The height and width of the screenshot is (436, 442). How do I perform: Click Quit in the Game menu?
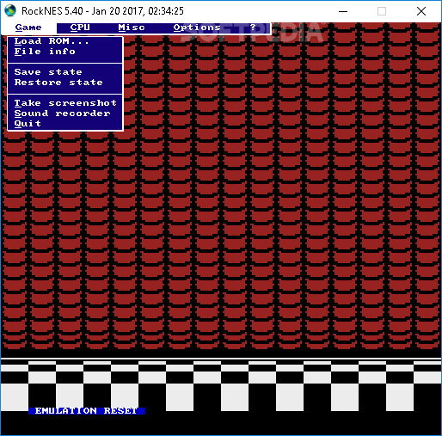tap(28, 124)
